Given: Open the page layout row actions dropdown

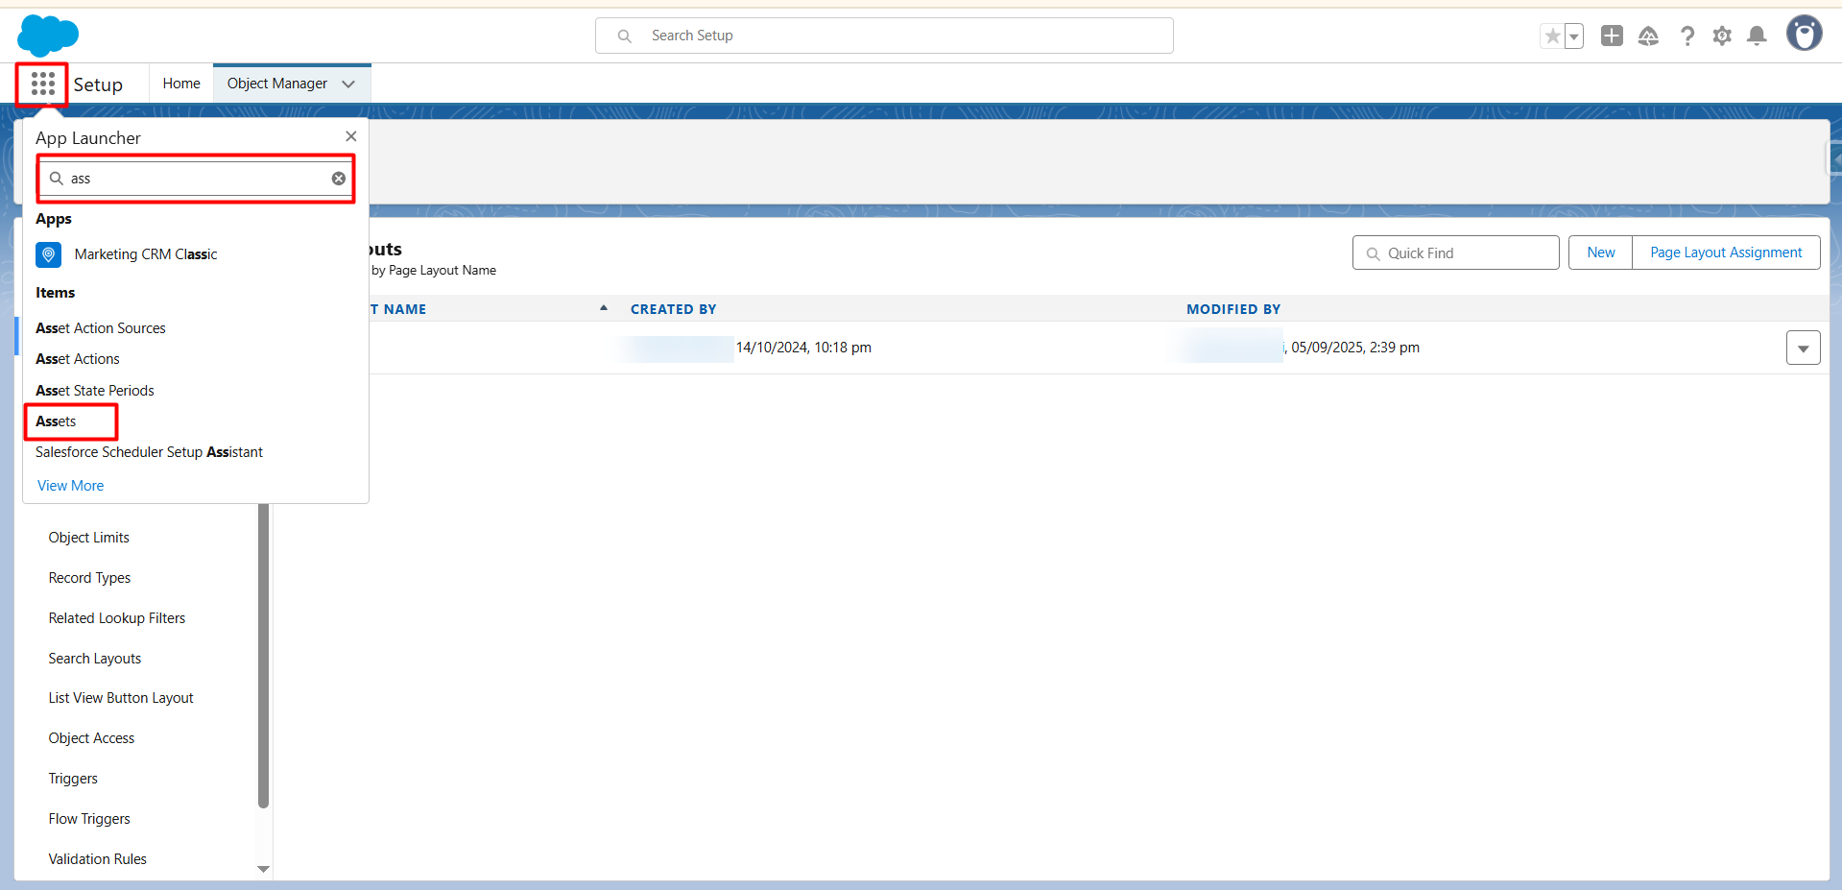Looking at the screenshot, I should [1803, 348].
